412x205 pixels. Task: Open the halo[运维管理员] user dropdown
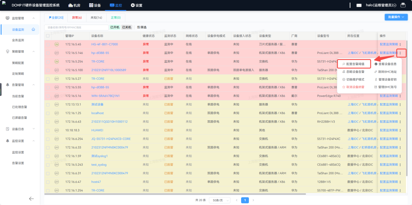(381, 5)
